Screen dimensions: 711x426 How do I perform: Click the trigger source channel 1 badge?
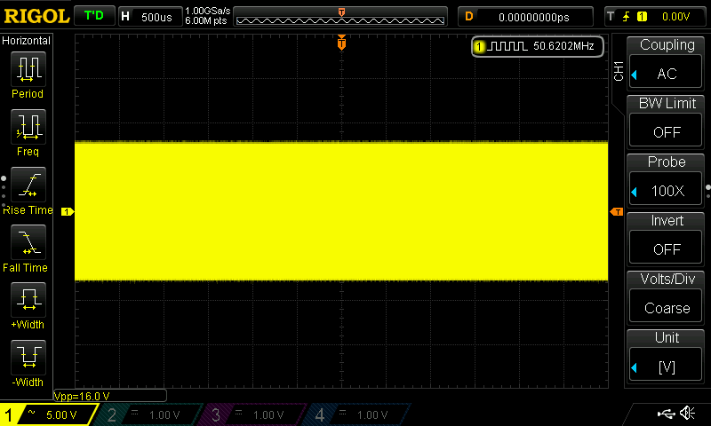coord(642,17)
